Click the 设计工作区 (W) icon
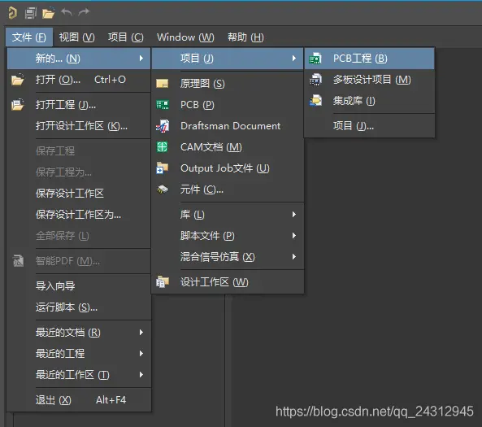The width and height of the screenshot is (482, 427). click(163, 282)
